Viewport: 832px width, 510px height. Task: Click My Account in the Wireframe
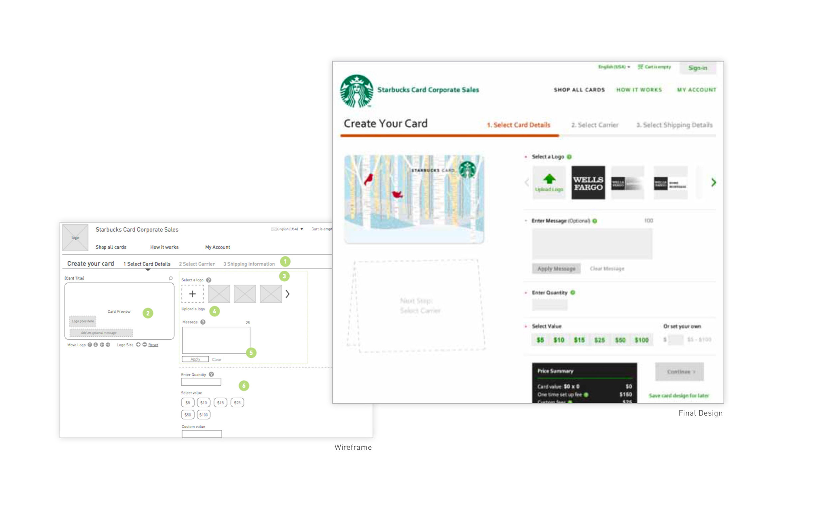click(217, 248)
